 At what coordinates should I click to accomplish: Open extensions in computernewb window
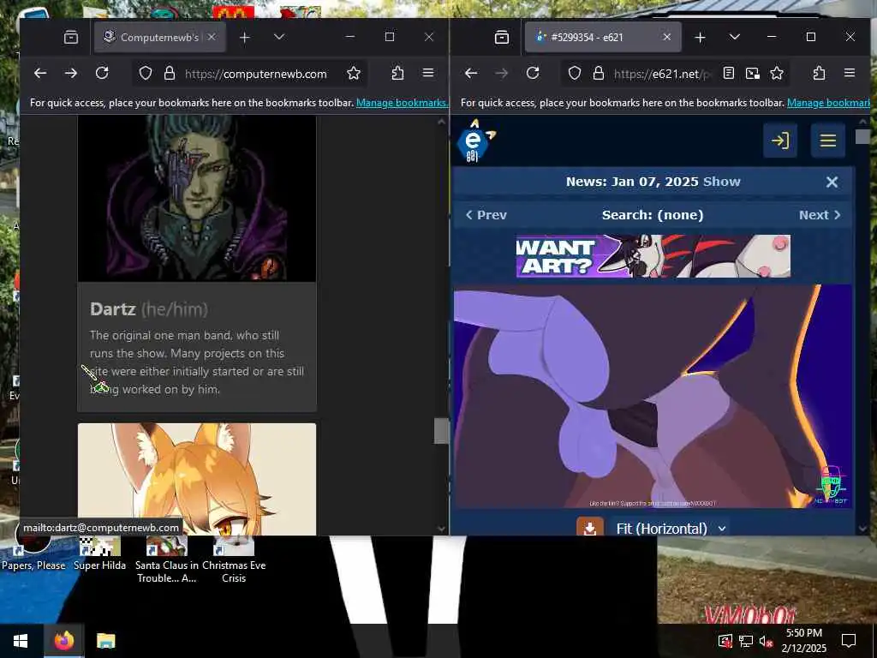[x=397, y=74]
